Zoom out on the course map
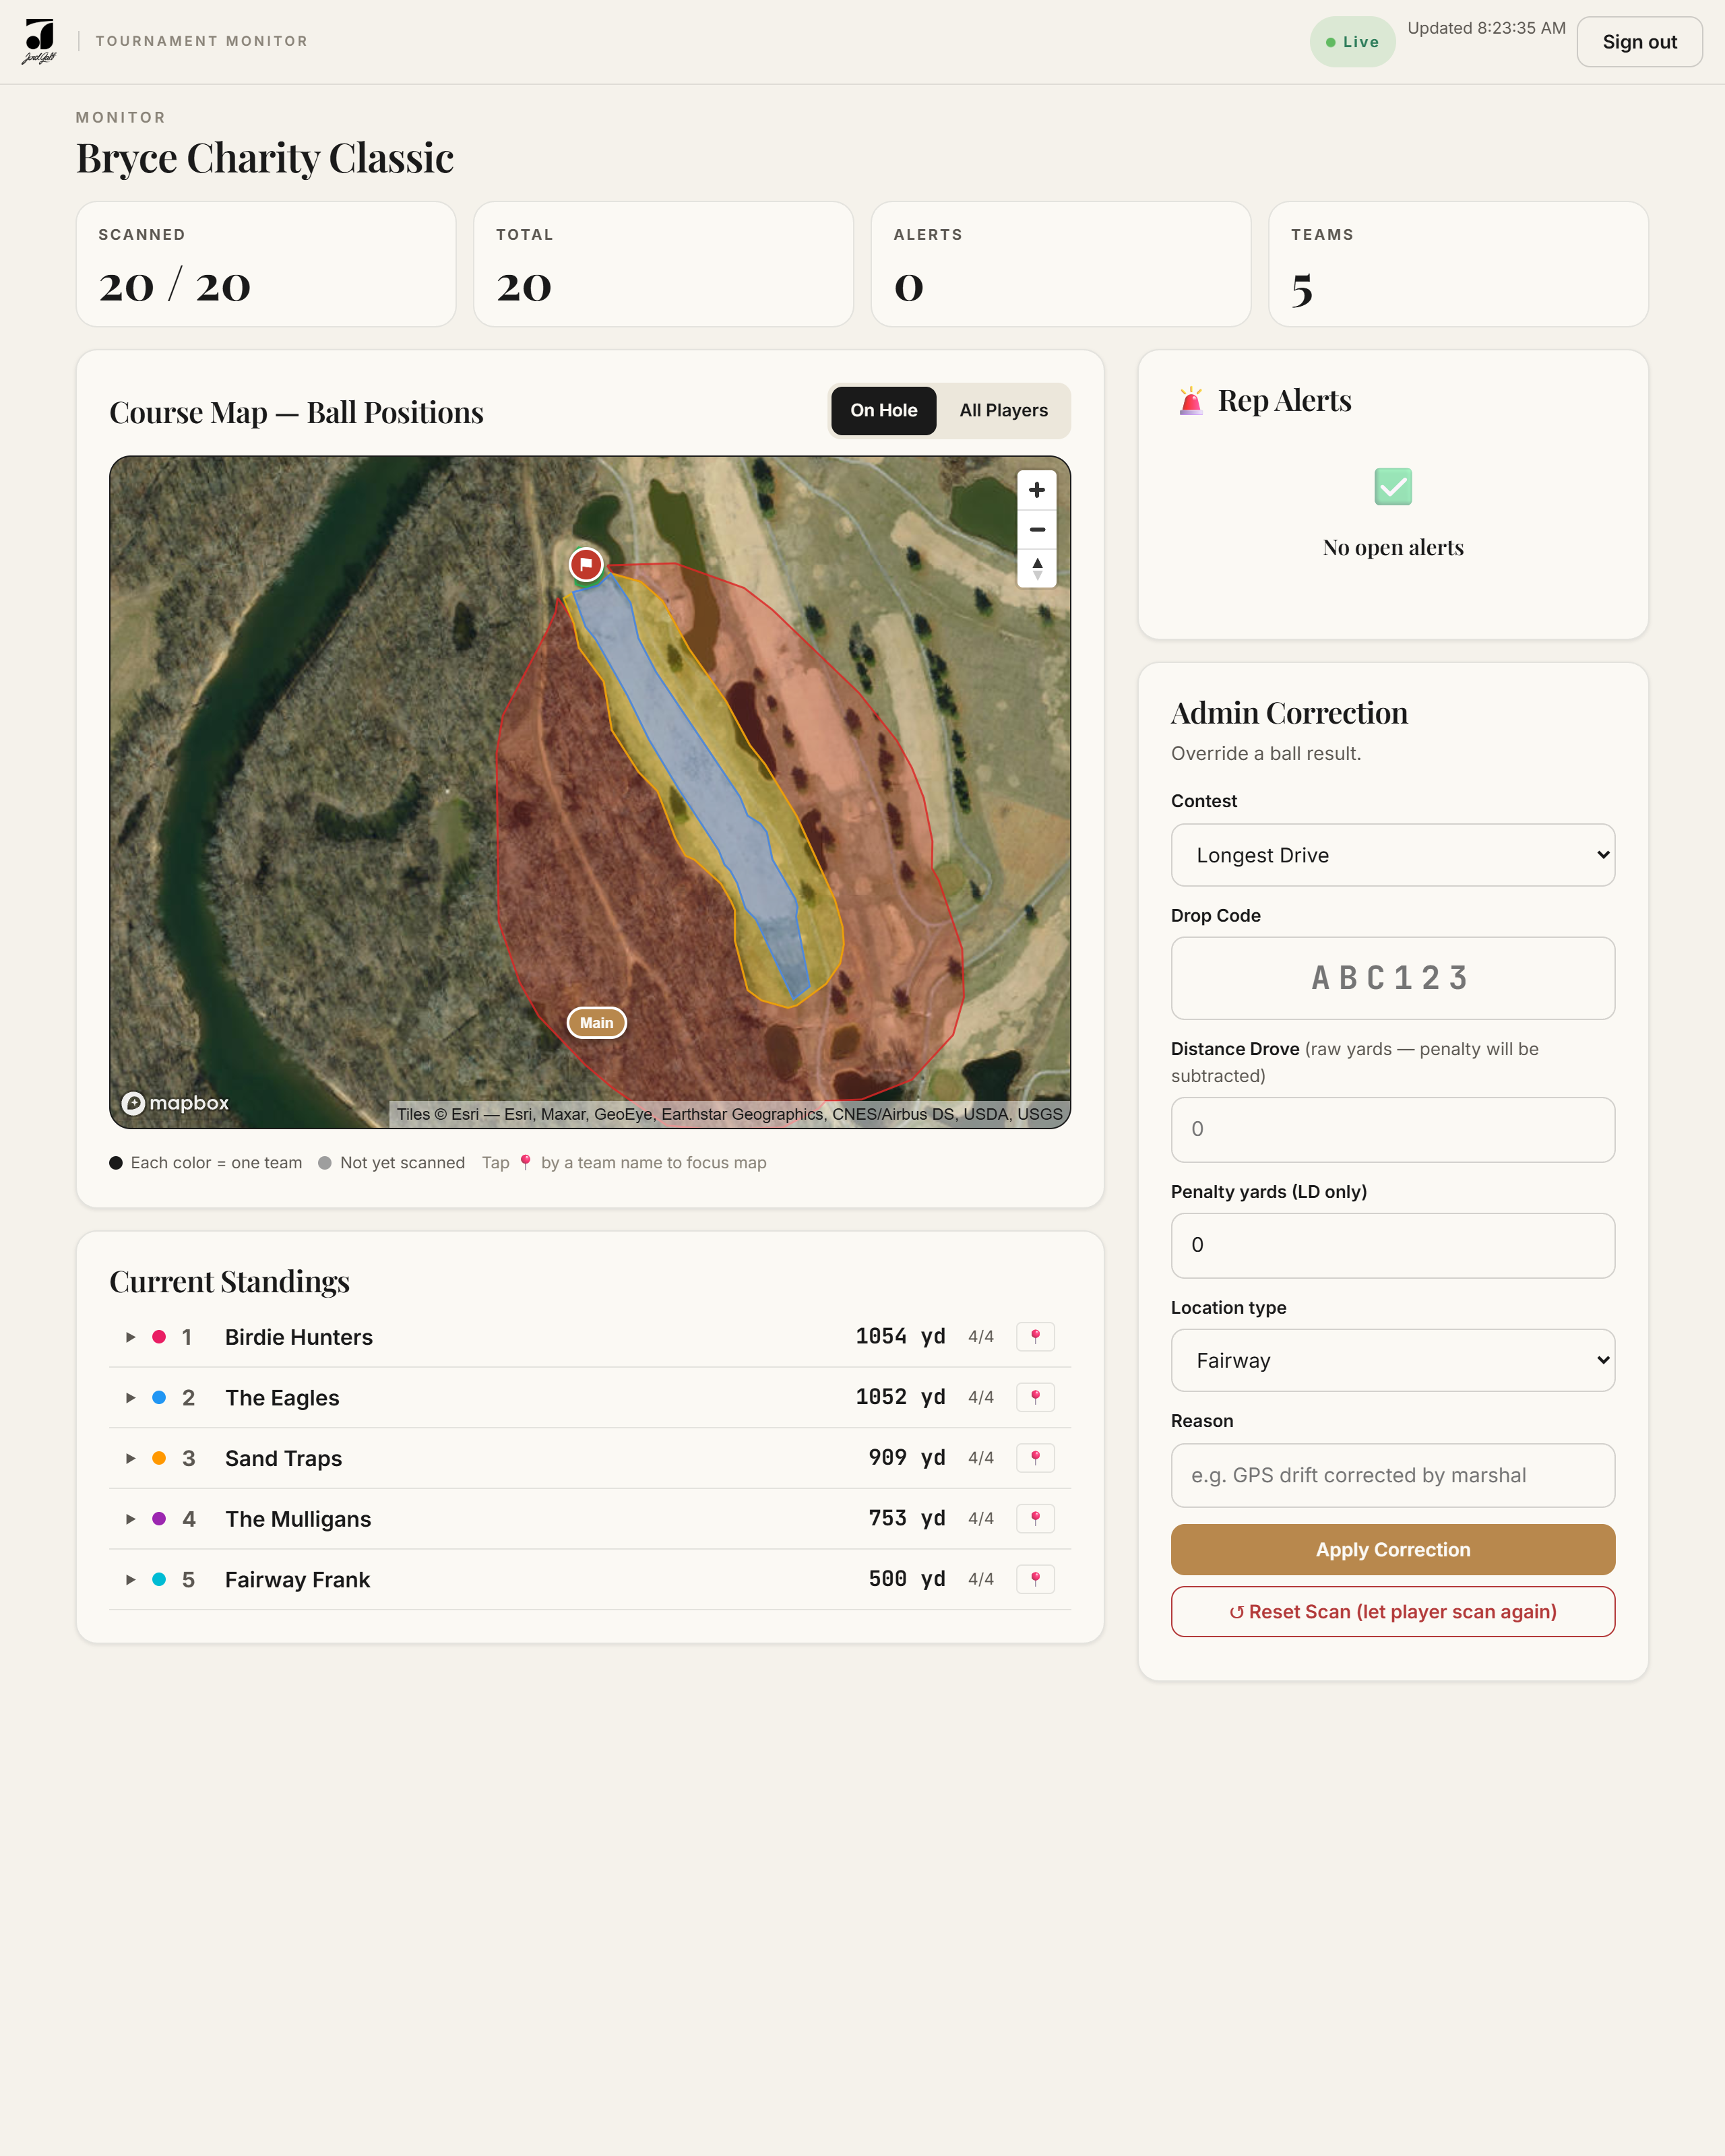Viewport: 1725px width, 2156px height. click(x=1037, y=529)
